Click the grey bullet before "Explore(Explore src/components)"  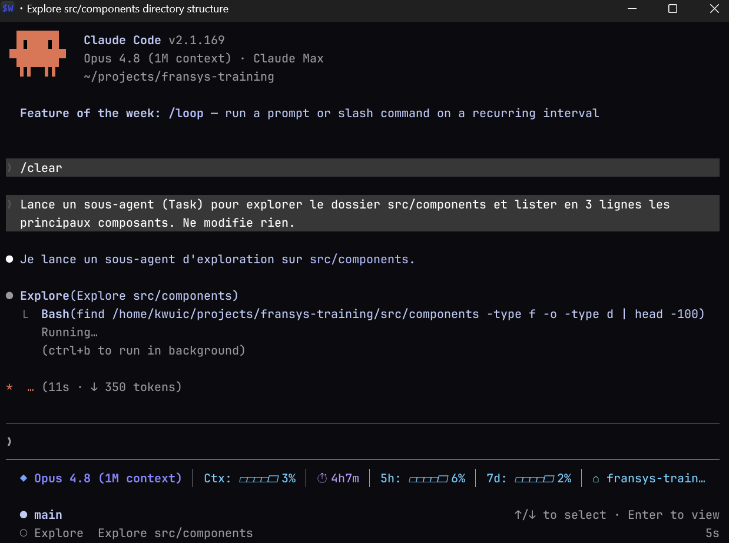(x=9, y=296)
